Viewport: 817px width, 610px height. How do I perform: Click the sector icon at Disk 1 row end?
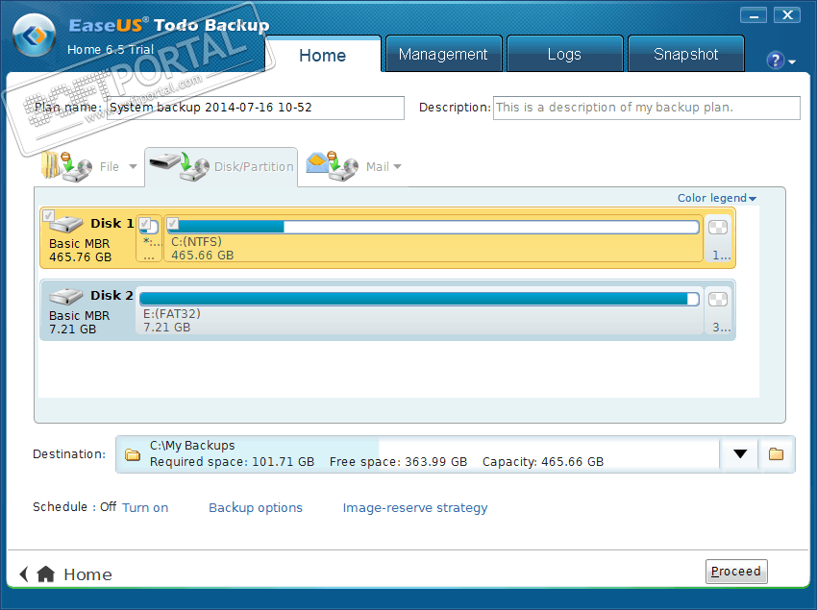tap(718, 227)
